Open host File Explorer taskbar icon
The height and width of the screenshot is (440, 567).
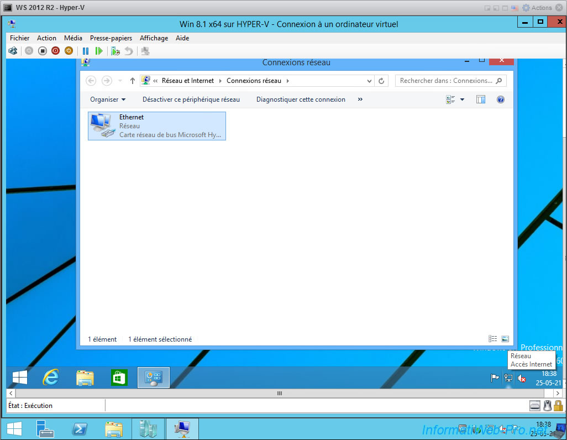coord(113,429)
